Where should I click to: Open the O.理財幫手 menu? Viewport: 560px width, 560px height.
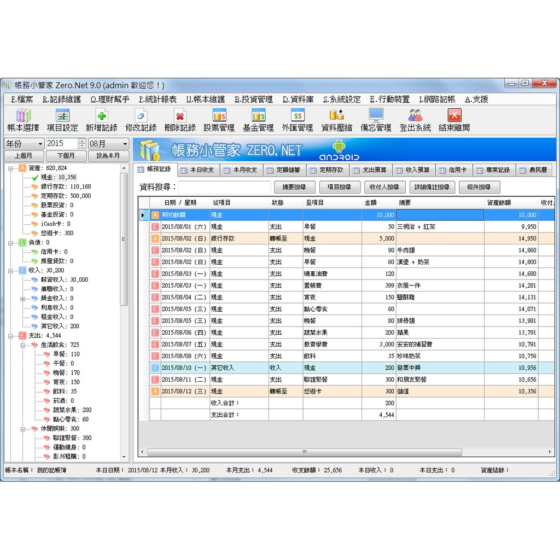(109, 100)
